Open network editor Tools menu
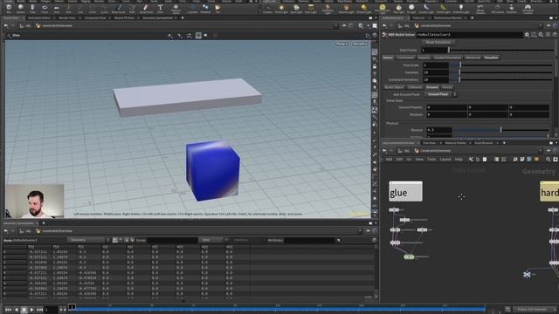This screenshot has height=314, width=559. coord(431,159)
